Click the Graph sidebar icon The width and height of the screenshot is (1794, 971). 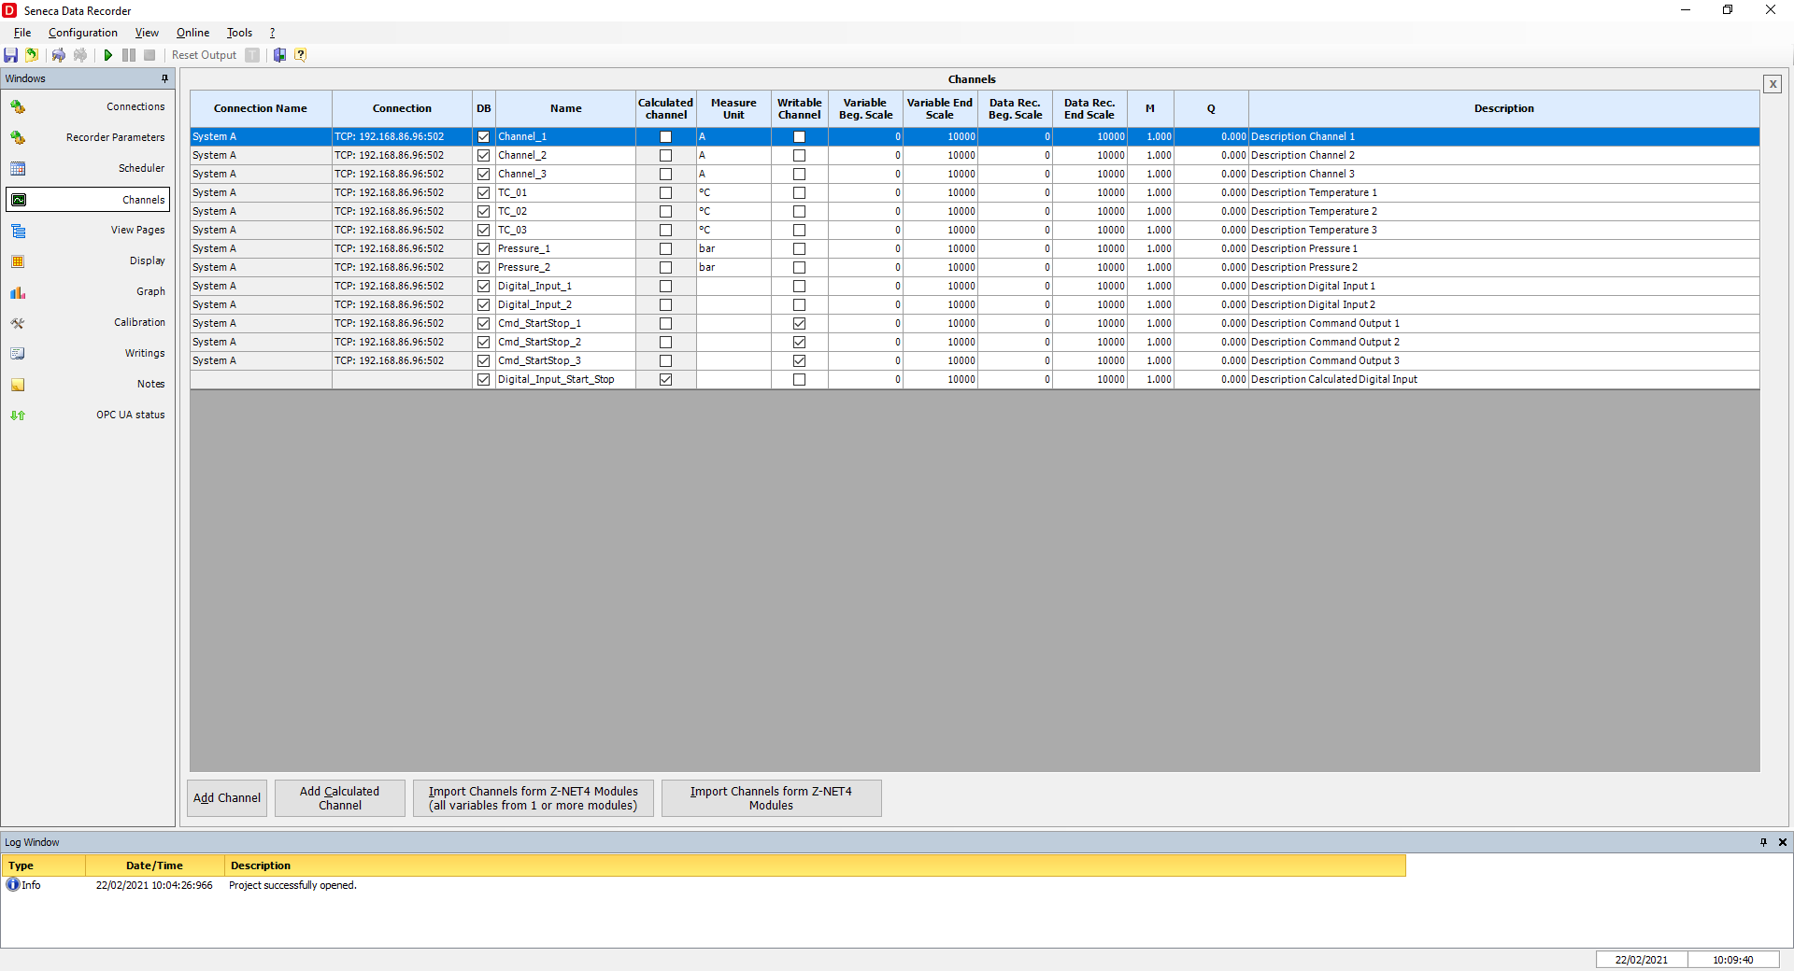(x=18, y=292)
